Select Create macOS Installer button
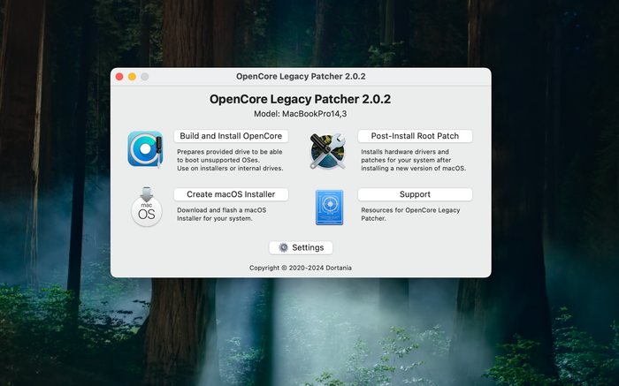 [x=231, y=194]
